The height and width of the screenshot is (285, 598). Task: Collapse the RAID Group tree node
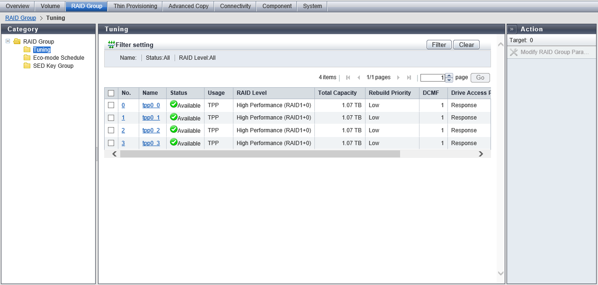click(x=8, y=41)
